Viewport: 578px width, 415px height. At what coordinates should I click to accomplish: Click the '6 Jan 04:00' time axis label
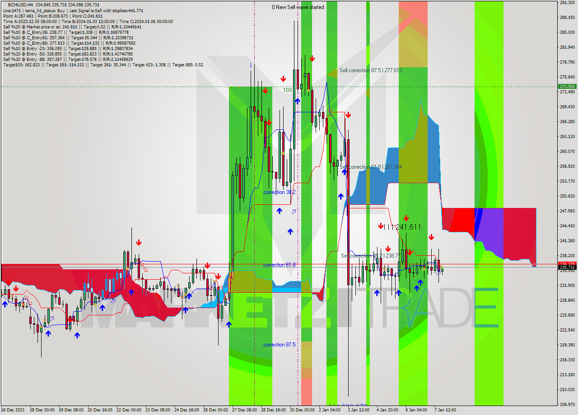tap(416, 410)
